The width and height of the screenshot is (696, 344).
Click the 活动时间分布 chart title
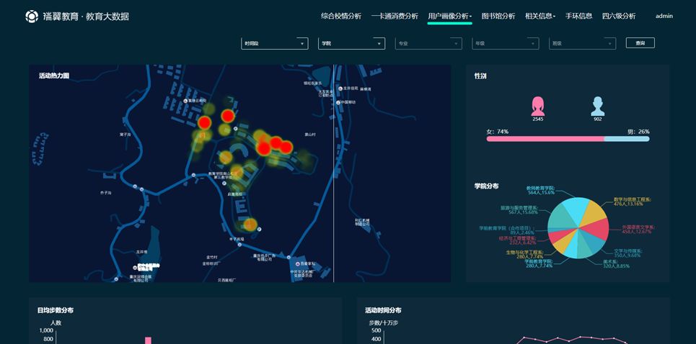point(383,310)
